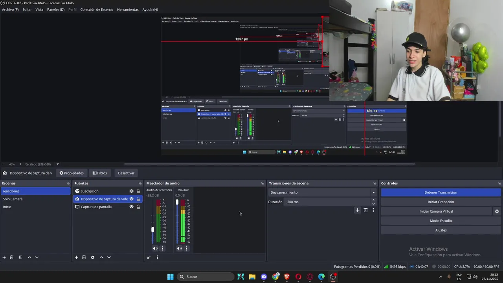The height and width of the screenshot is (283, 503).
Task: Open Discord from taskbar
Action: (264, 277)
